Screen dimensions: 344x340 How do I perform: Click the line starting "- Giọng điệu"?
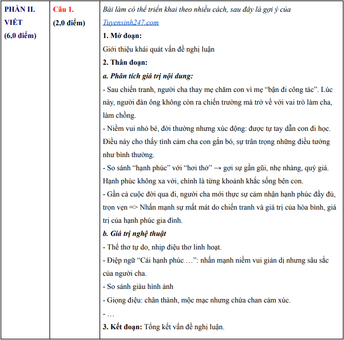point(196,300)
